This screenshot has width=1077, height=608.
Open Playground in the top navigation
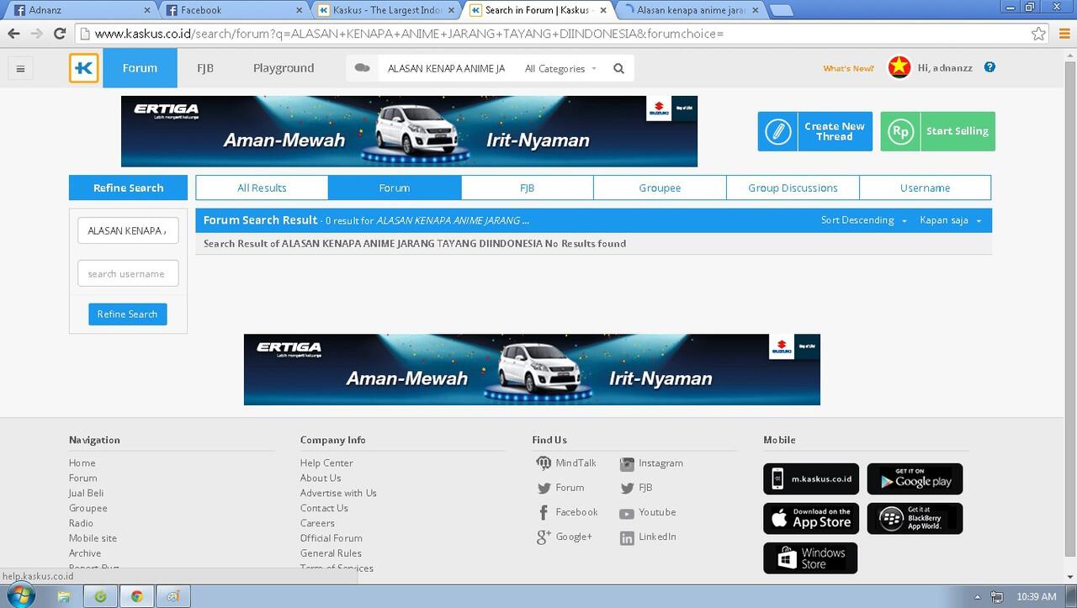pyautogui.click(x=284, y=68)
